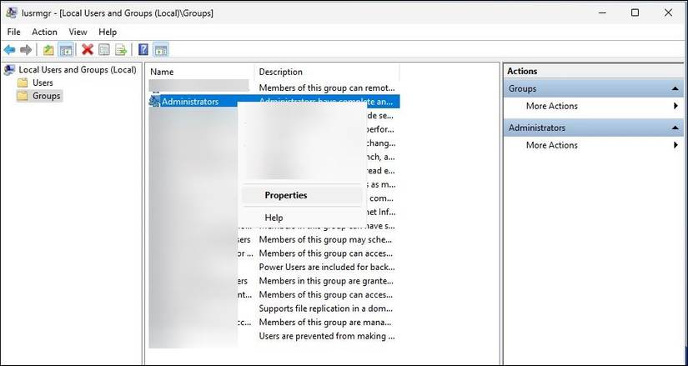Maximize the lusrmgr window
This screenshot has width=688, height=366.
635,13
